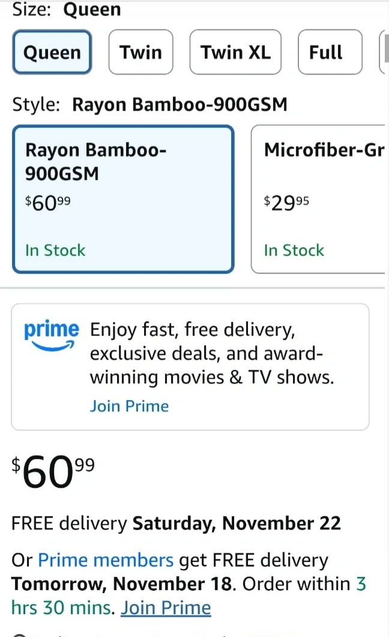
Task: Click Join Prime inside the Prime banner
Action: (x=129, y=406)
